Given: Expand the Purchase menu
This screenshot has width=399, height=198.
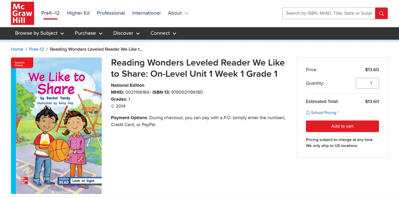Looking at the screenshot, I should (89, 33).
